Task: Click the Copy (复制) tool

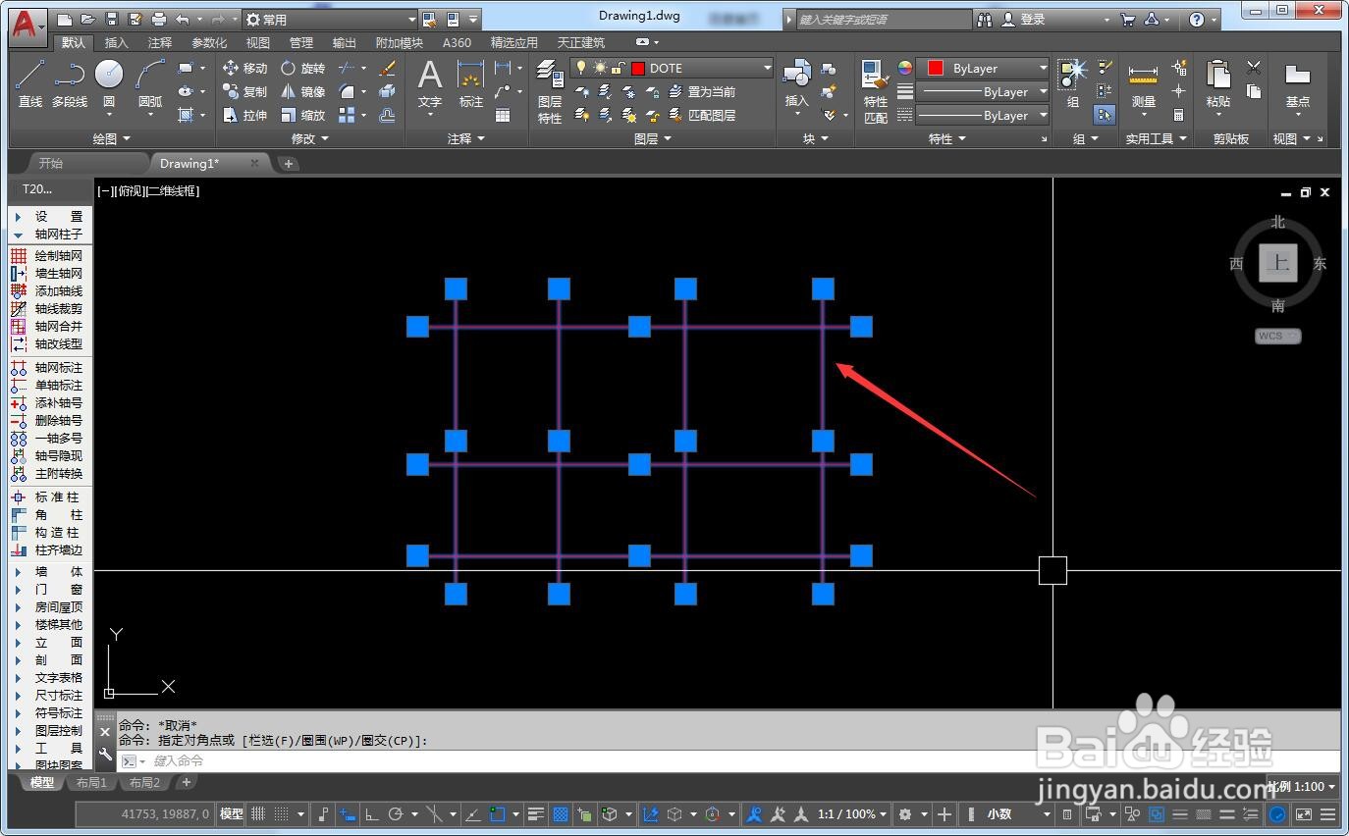Action: [244, 91]
